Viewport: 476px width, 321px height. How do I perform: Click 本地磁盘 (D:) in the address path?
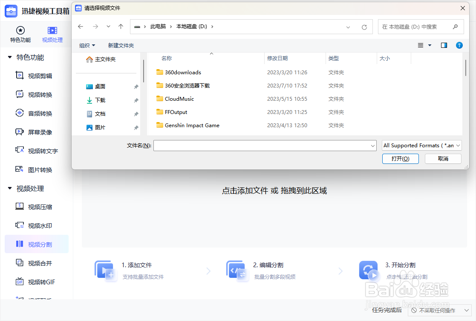192,26
